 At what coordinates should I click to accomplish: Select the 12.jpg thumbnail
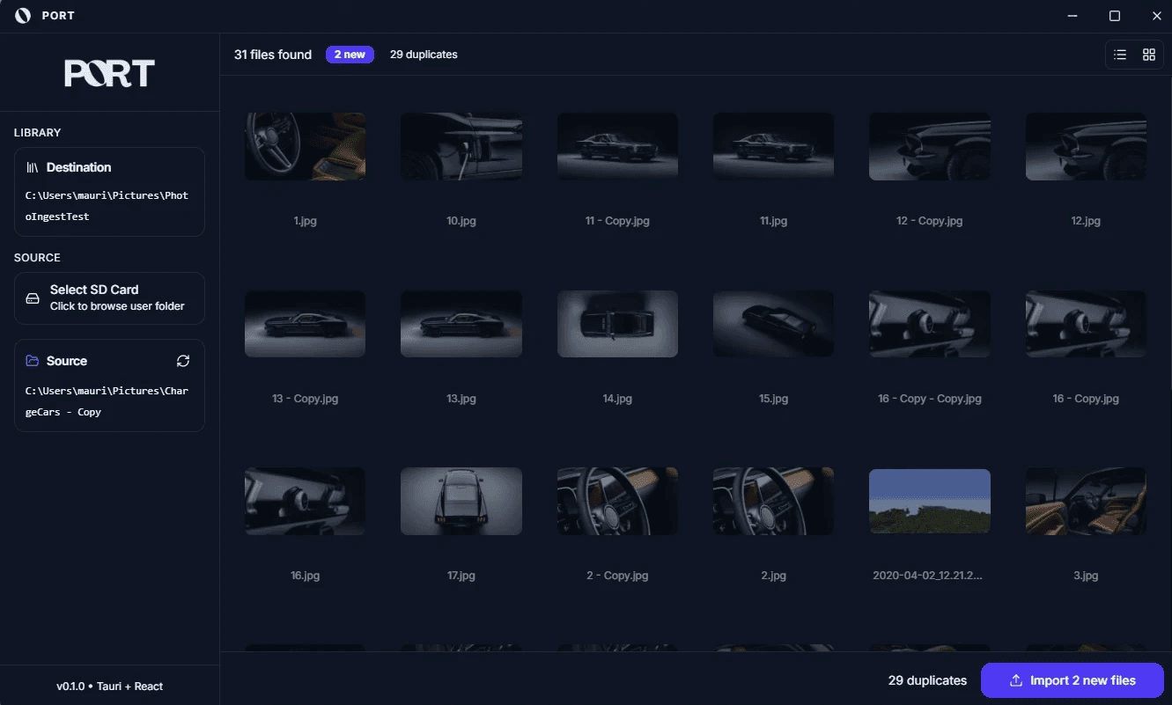(x=1086, y=146)
